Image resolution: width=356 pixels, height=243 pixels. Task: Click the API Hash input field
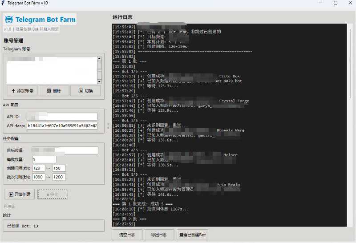(62, 126)
